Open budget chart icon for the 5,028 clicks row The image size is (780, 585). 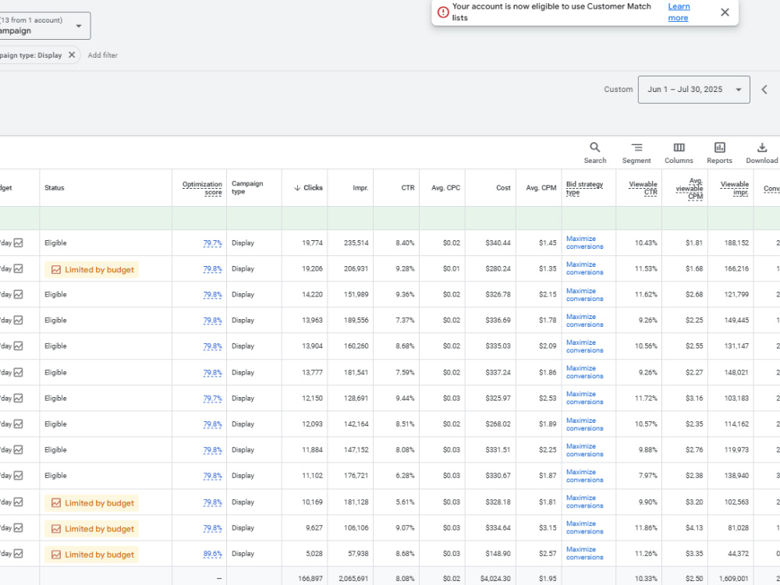coord(19,554)
